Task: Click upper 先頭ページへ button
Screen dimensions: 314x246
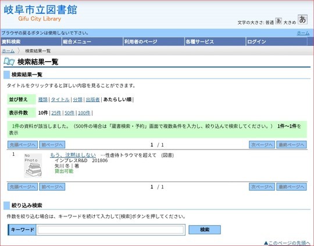Action: pos(23,145)
